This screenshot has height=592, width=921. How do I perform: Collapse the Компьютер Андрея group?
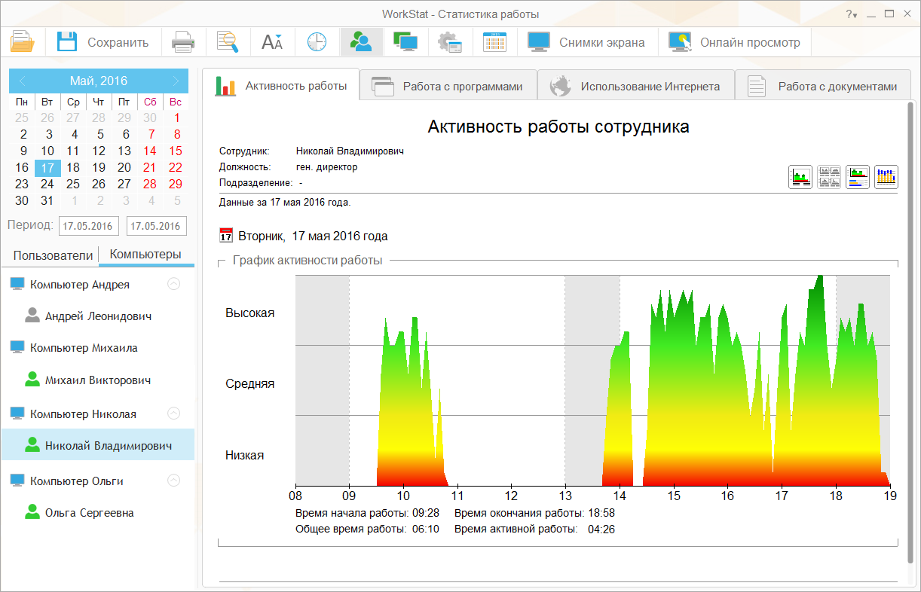[174, 285]
